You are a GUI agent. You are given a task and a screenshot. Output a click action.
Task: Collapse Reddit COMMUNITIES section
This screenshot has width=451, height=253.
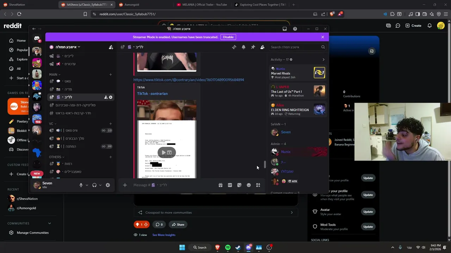[49, 223]
